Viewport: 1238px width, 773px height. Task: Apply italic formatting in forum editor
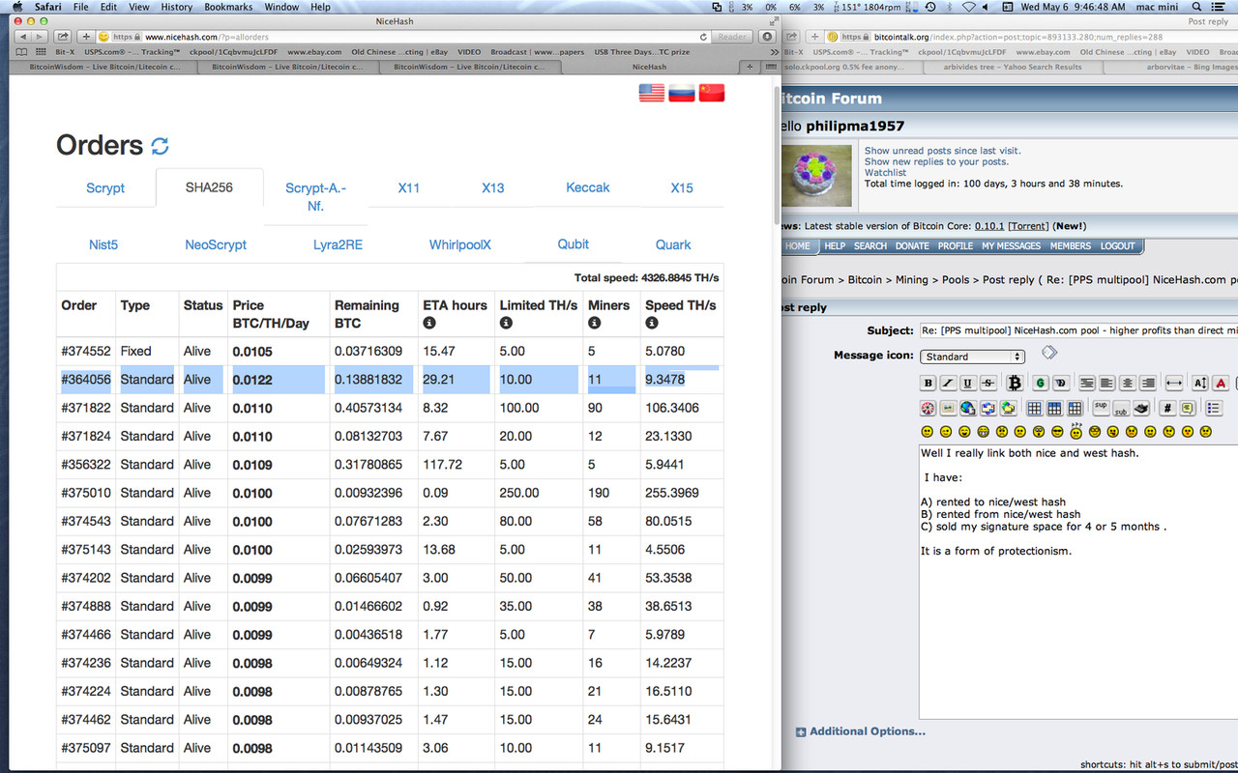[948, 384]
